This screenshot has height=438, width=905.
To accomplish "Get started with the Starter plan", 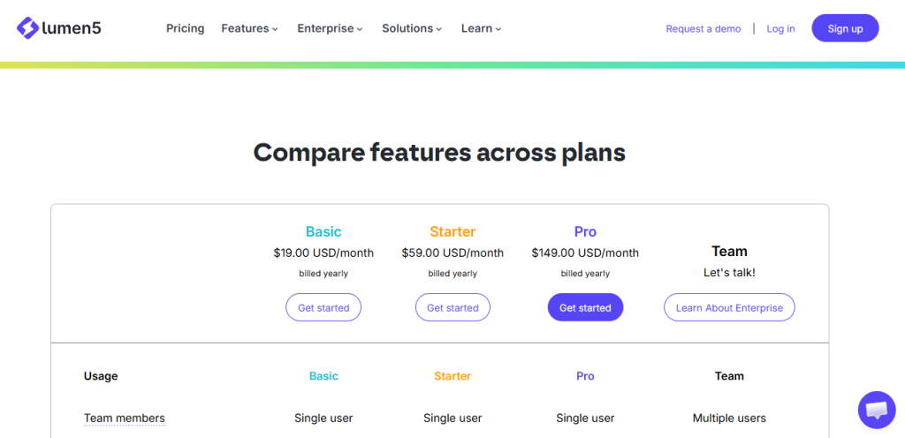I will tap(452, 307).
